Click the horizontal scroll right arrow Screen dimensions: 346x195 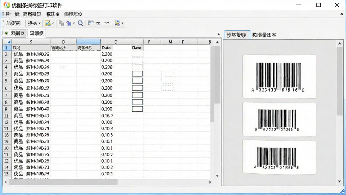tap(210, 182)
